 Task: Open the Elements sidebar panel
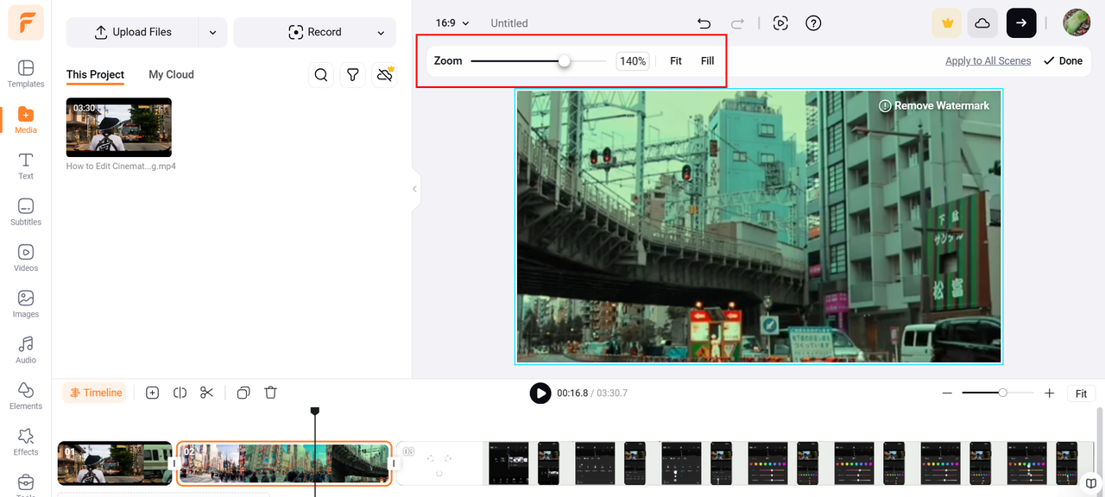tap(26, 396)
